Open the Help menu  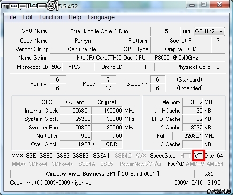coord(75,17)
